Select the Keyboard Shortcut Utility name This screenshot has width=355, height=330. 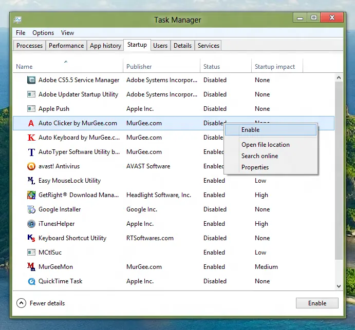pyautogui.click(x=72, y=238)
